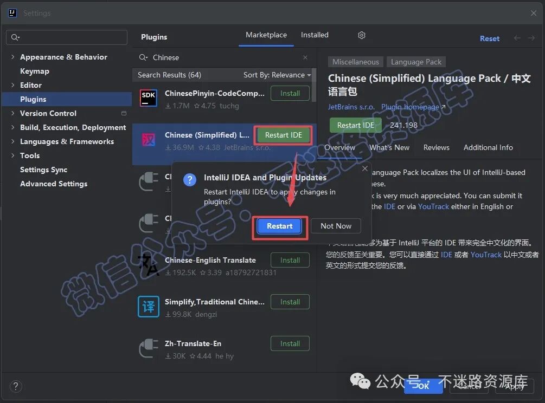Click the search magnifier in plugin search

[143, 57]
